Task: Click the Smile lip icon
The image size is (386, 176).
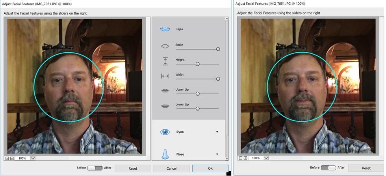Action: point(165,46)
